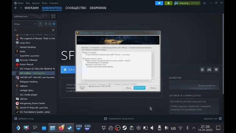Click the highlighted Install button in the installer
Image resolution: width=236 pixels, height=133 pixels.
point(139,88)
